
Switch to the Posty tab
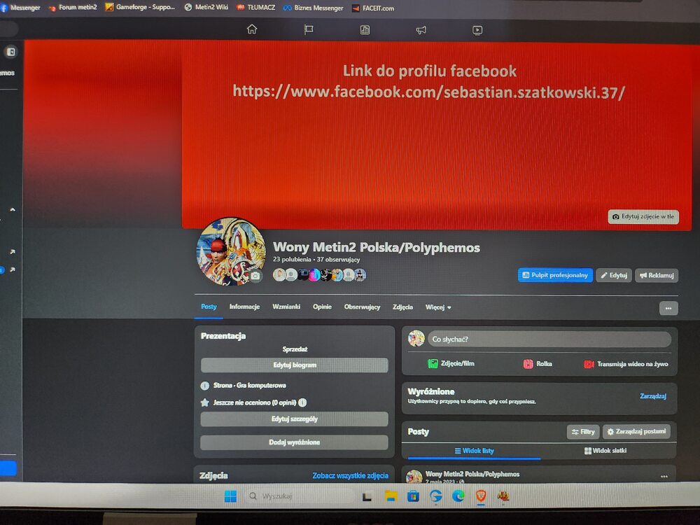[209, 307]
